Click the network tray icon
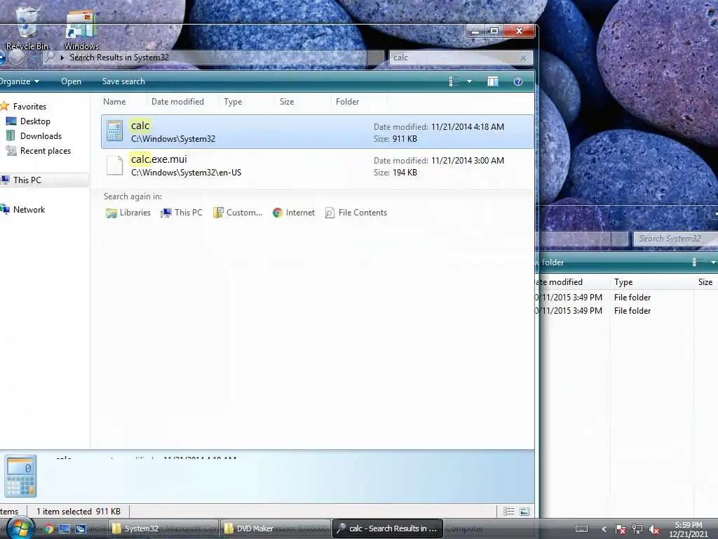 coord(637,529)
